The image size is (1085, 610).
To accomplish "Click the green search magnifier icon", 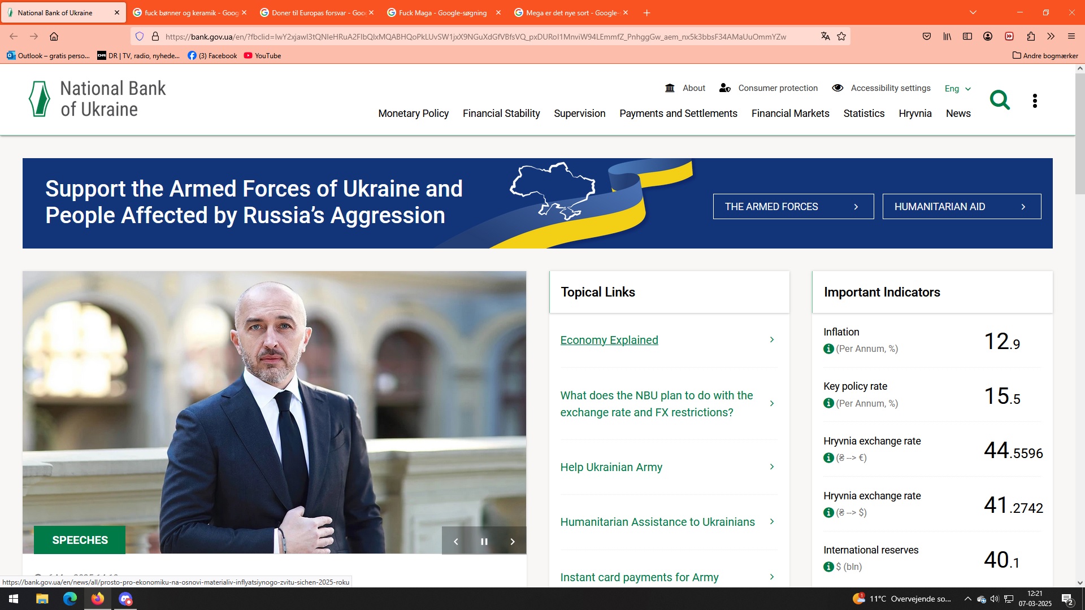I will click(999, 101).
